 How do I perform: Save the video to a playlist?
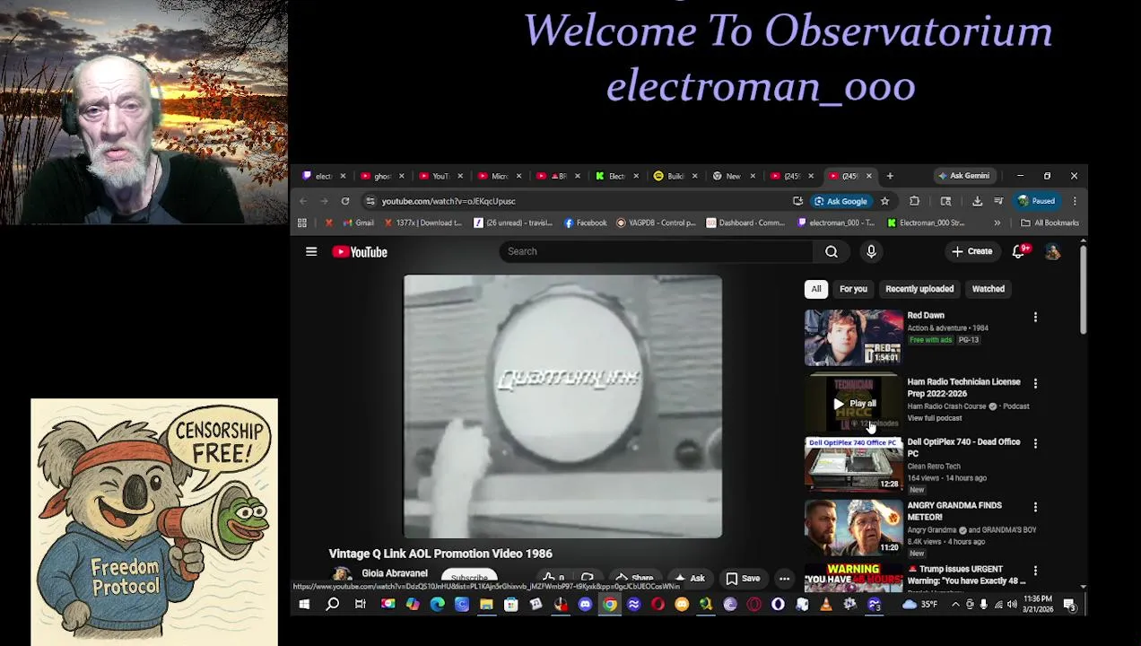point(743,579)
